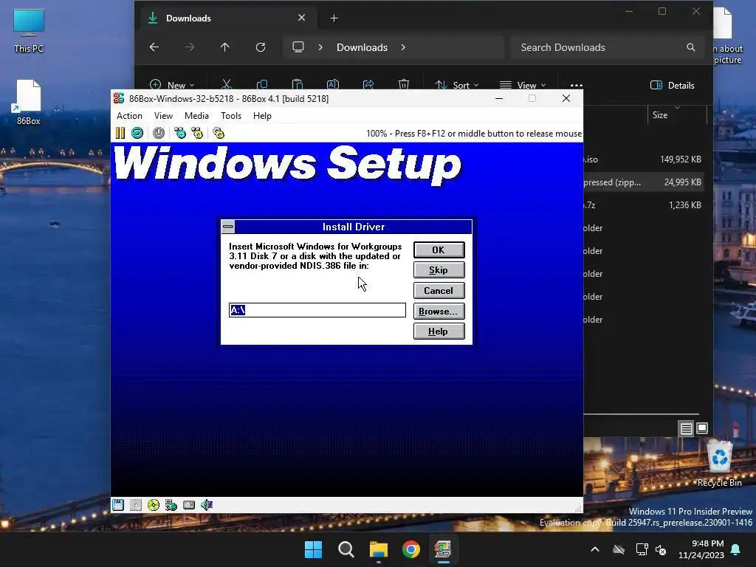
Task: Open the Tools menu in 86Box
Action: pyautogui.click(x=231, y=116)
